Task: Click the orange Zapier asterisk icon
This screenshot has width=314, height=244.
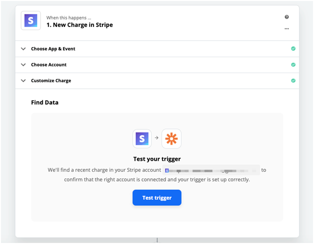Action: [x=171, y=139]
